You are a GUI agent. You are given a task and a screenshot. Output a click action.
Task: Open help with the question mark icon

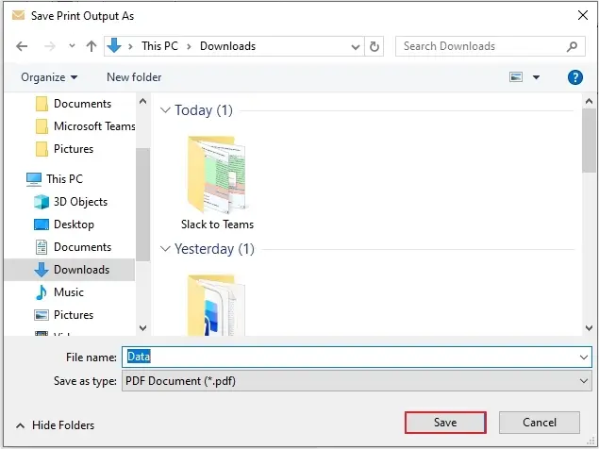click(574, 77)
